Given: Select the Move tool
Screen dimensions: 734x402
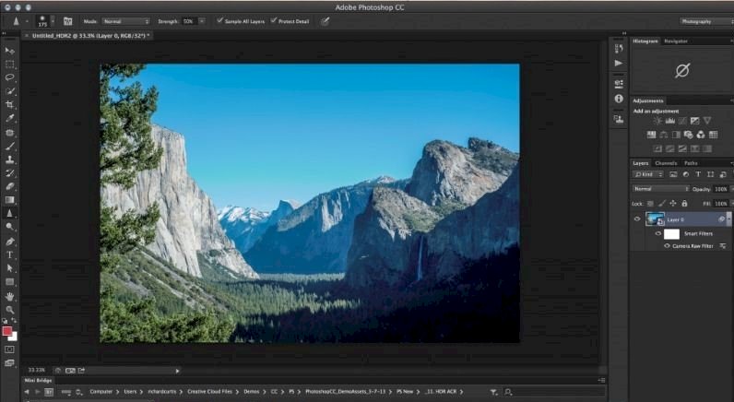Looking at the screenshot, I should 10,51.
